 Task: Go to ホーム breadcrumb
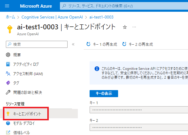point(11,17)
